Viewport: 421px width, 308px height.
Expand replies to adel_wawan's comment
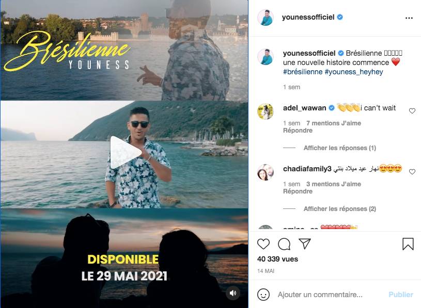tap(340, 148)
